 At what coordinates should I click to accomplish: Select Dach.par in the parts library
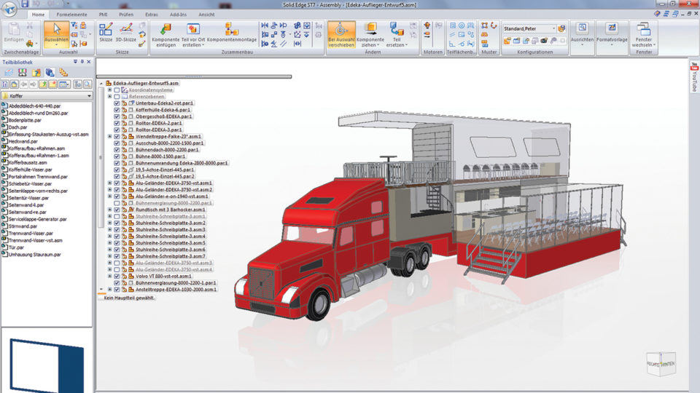[x=17, y=127]
